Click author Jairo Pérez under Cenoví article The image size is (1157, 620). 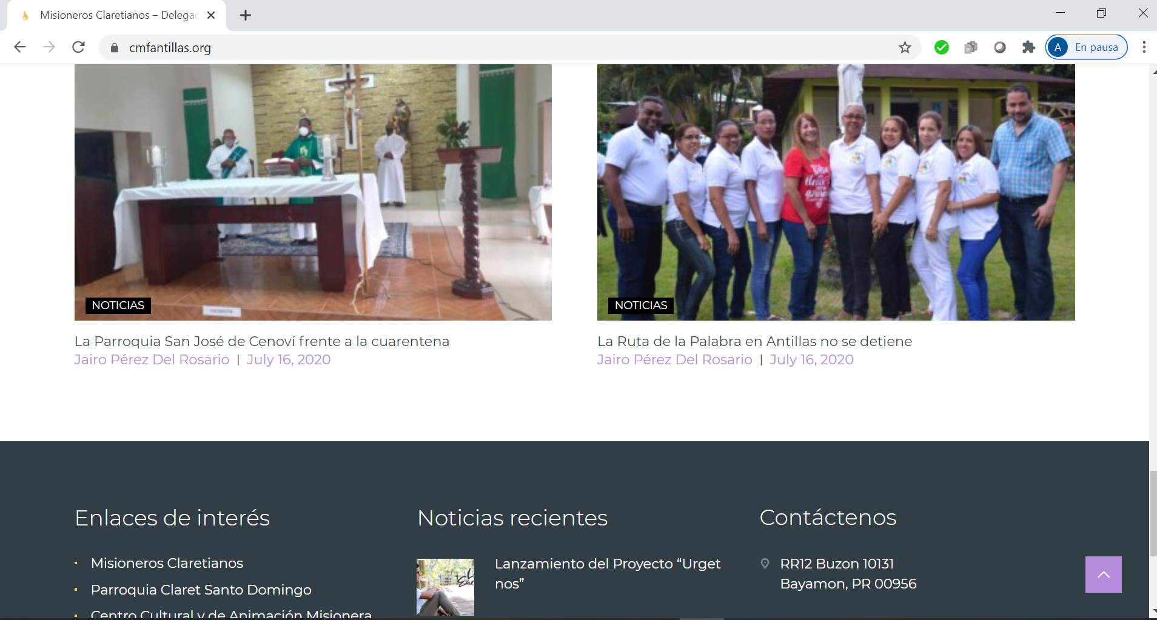coord(152,359)
